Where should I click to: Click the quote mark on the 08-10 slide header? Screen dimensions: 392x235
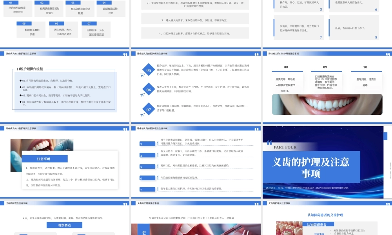click(x=388, y=54)
